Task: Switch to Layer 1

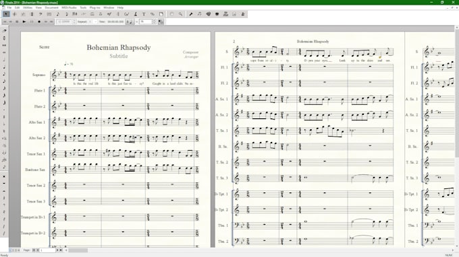Action: (x=11, y=250)
